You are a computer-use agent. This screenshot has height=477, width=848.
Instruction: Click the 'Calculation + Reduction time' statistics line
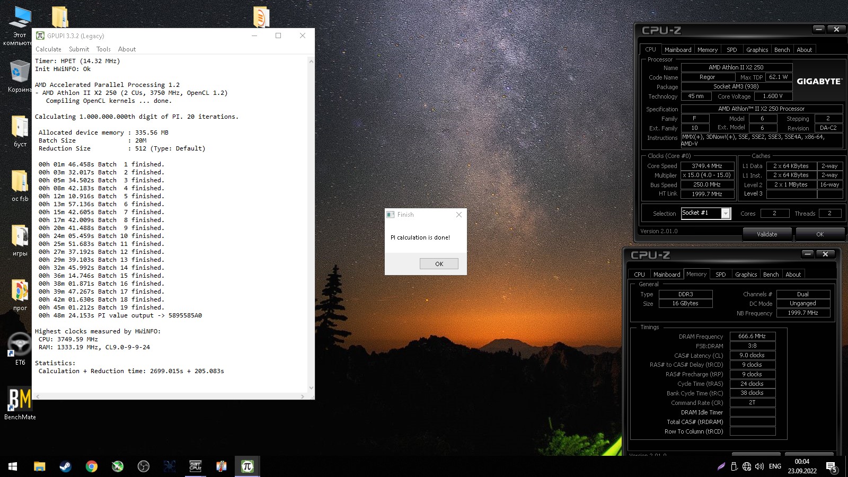131,371
